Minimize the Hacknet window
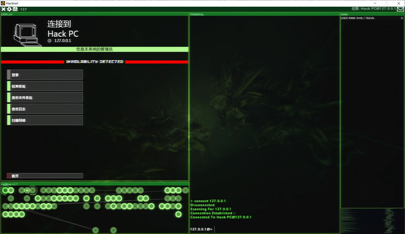The image size is (405, 234). [x=375, y=3]
